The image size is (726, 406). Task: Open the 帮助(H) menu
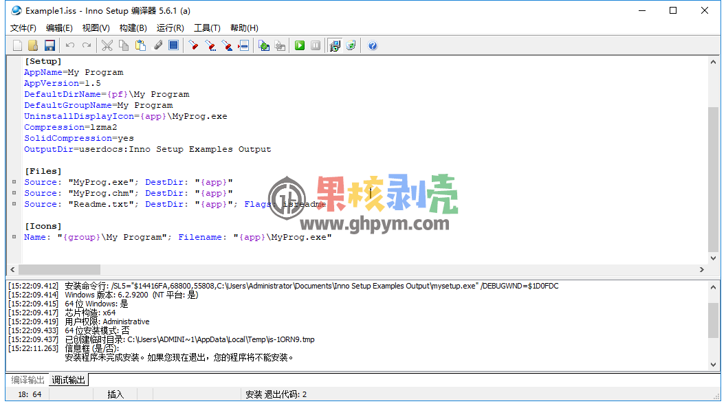(x=244, y=27)
